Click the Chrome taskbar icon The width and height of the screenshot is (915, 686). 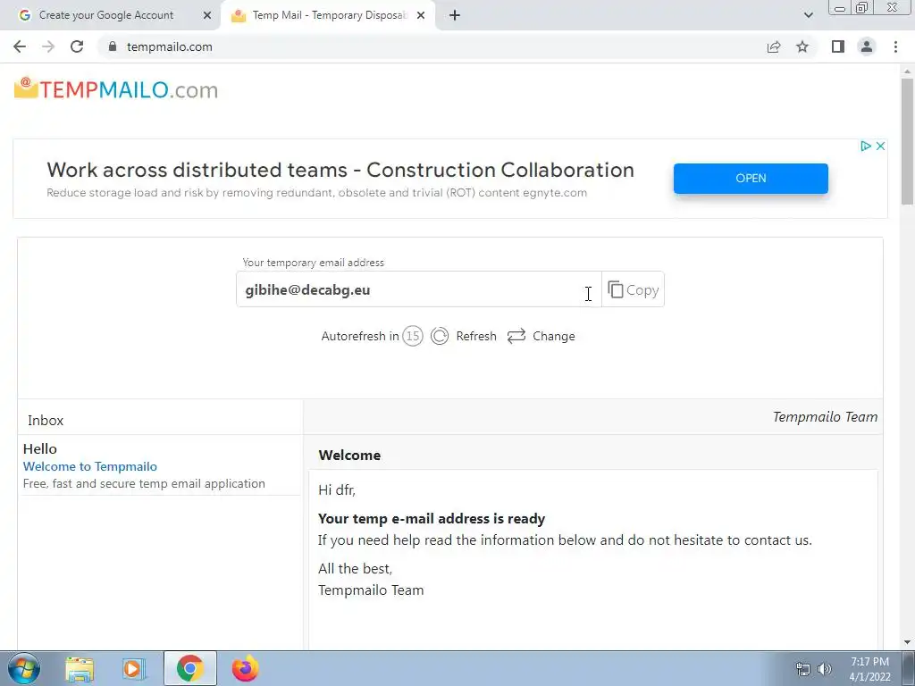pos(189,668)
